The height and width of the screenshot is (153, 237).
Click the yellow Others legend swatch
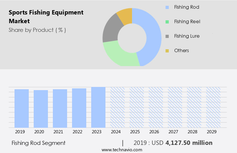tap(167, 51)
